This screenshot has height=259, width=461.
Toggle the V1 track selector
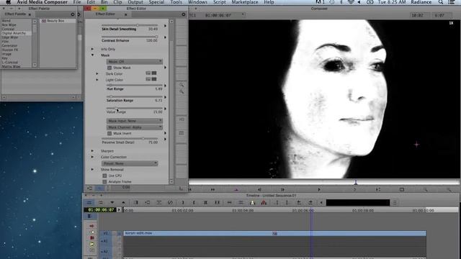point(106,233)
